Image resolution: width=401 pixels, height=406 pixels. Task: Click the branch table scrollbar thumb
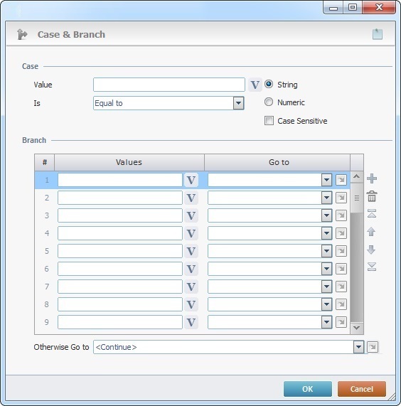click(357, 198)
